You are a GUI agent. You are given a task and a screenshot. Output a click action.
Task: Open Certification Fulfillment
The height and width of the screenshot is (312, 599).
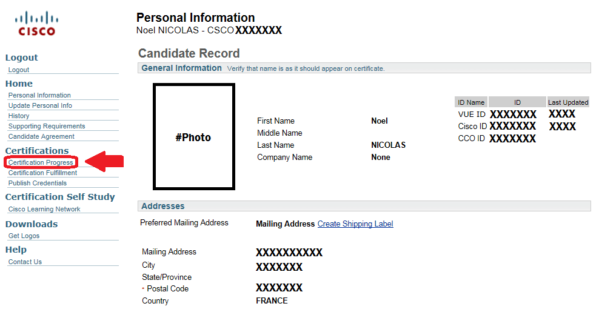(43, 173)
